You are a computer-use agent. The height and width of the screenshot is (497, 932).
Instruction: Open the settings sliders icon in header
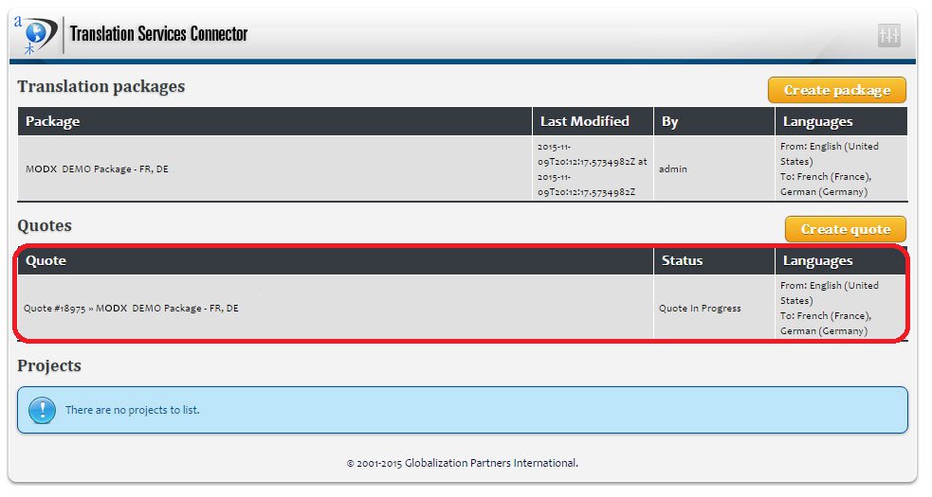tap(888, 36)
